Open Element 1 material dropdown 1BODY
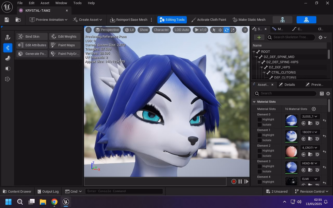The width and height of the screenshot is (333, 208). tap(310, 132)
